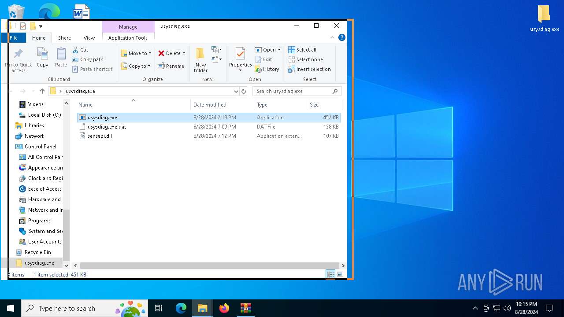The height and width of the screenshot is (317, 564).
Task: Invert selection of files
Action: tap(309, 69)
